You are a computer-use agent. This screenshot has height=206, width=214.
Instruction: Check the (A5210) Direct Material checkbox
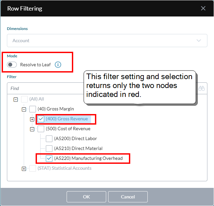[49, 149]
